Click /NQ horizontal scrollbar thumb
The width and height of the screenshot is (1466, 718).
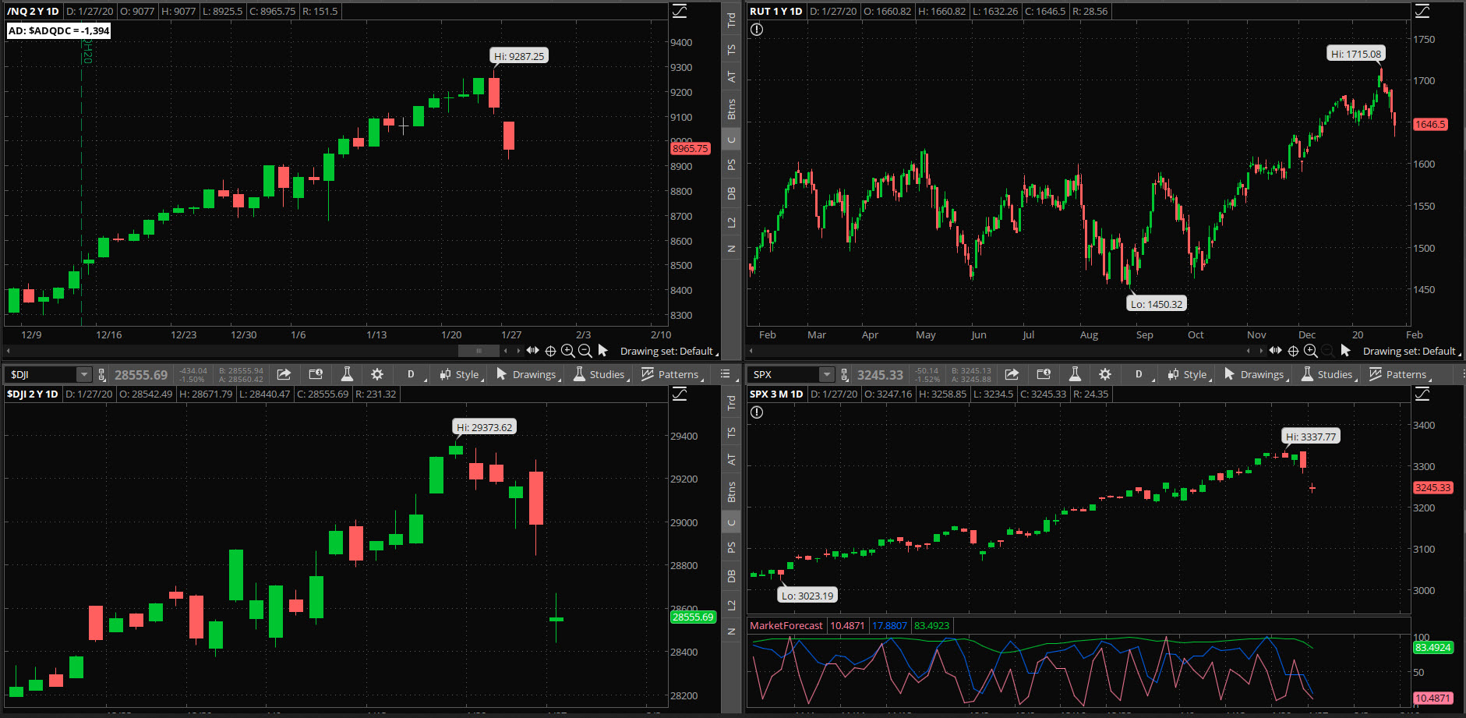479,351
